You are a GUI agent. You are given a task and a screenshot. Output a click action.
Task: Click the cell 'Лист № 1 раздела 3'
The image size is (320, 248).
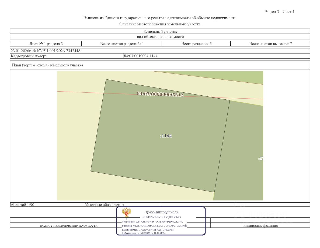tap(46, 43)
